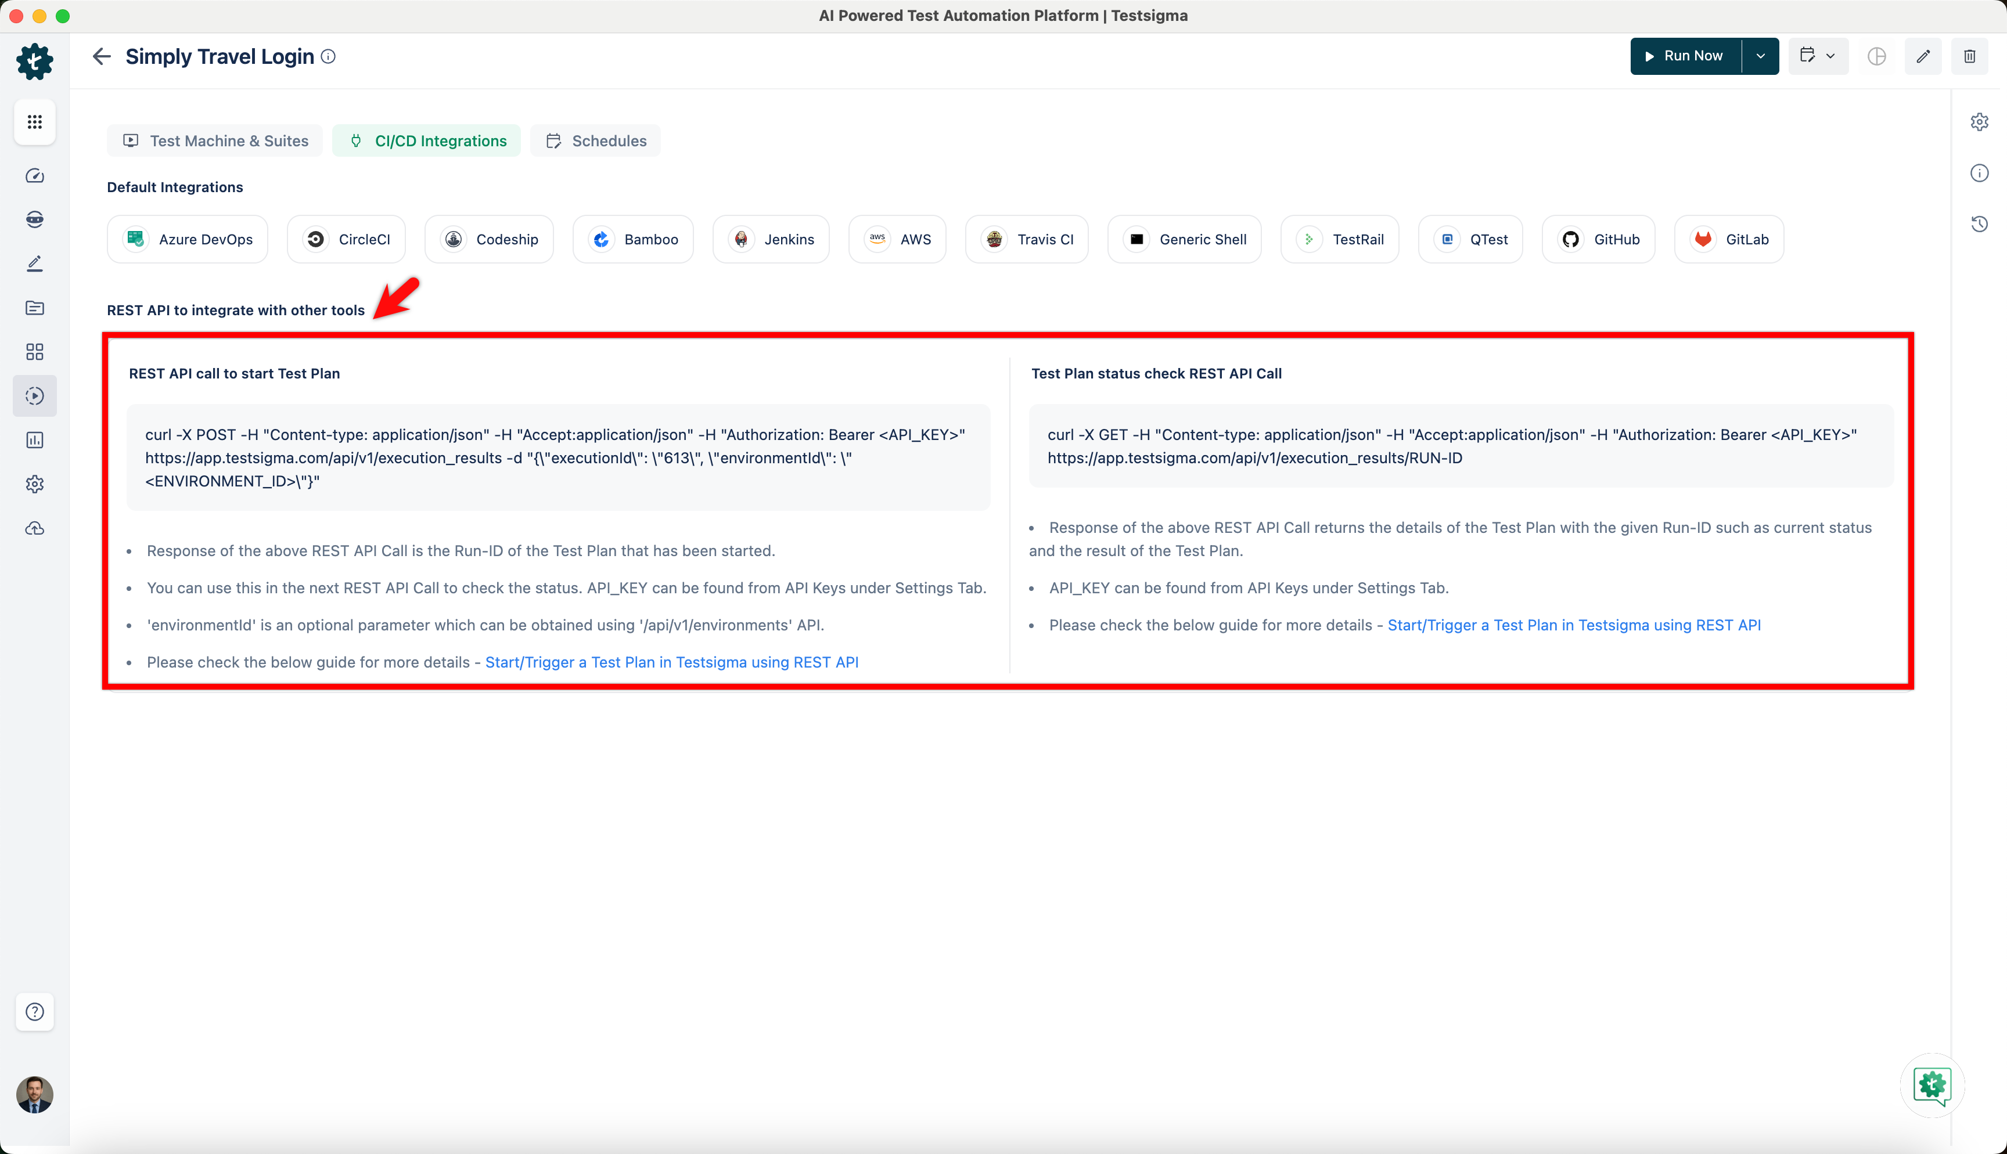Open the Start/Trigger Test Plan REST API guide link

[x=671, y=662]
